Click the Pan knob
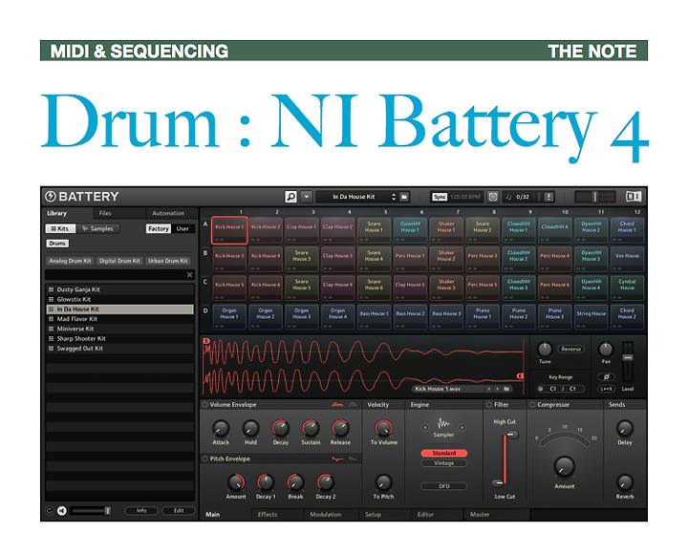The width and height of the screenshot is (688, 533). coord(606,350)
